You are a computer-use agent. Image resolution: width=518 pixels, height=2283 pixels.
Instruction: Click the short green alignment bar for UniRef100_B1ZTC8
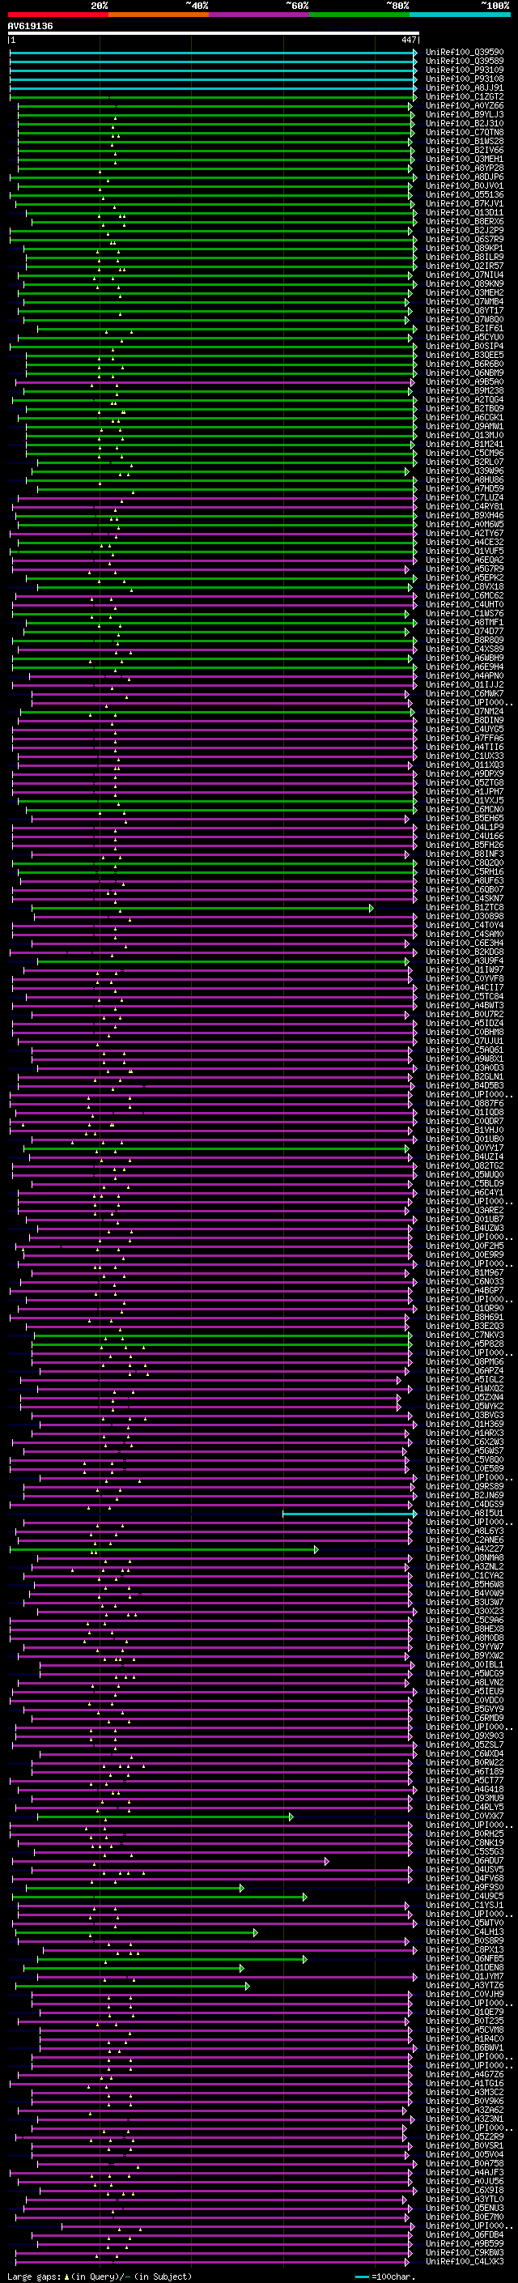(203, 908)
